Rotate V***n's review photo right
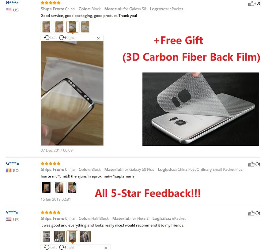The image size is (268, 250). click(67, 247)
